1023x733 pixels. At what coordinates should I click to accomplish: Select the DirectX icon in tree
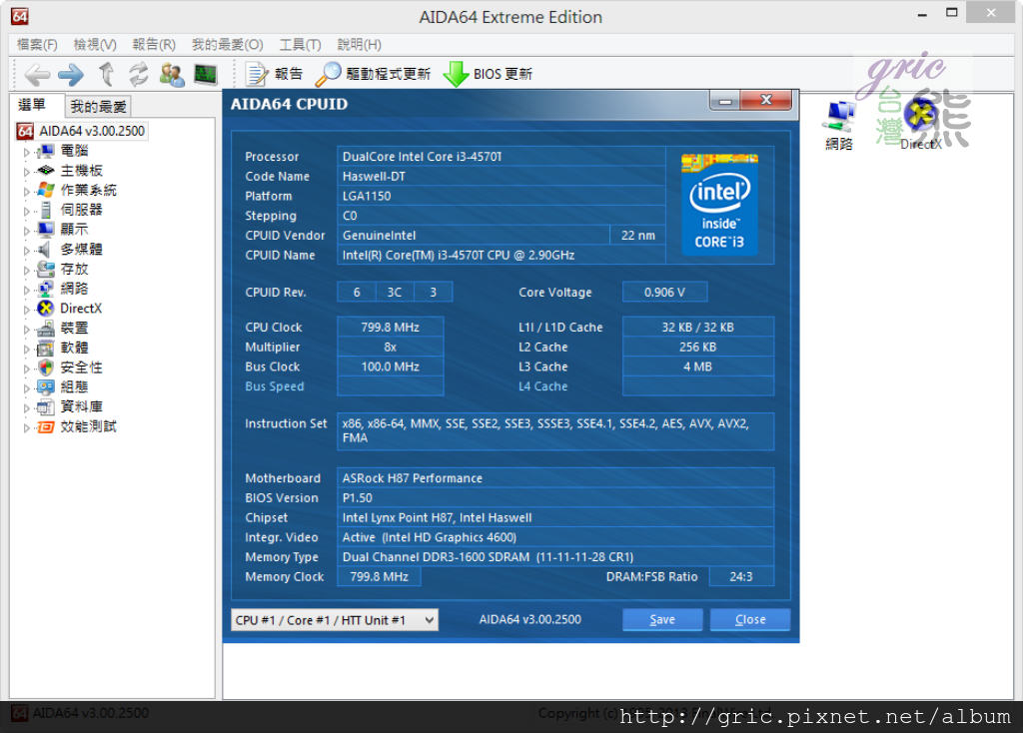click(46, 309)
